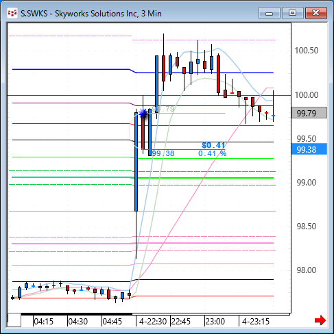The image size is (334, 334).
Task: Click the 0.41 % measurement label
Action: pos(213,153)
